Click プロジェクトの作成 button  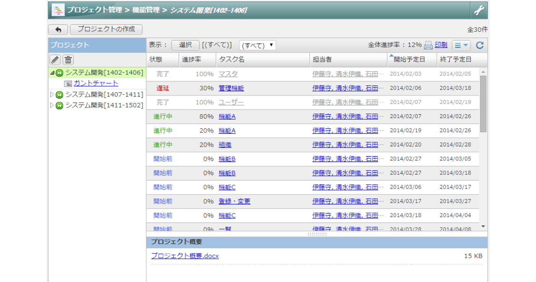coord(106,29)
